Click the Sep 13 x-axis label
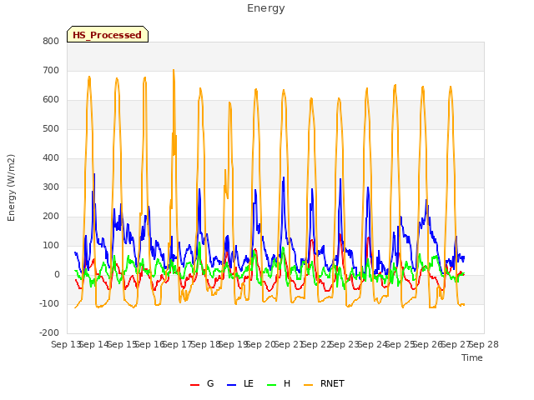Image resolution: width=534 pixels, height=400 pixels. tap(66, 344)
